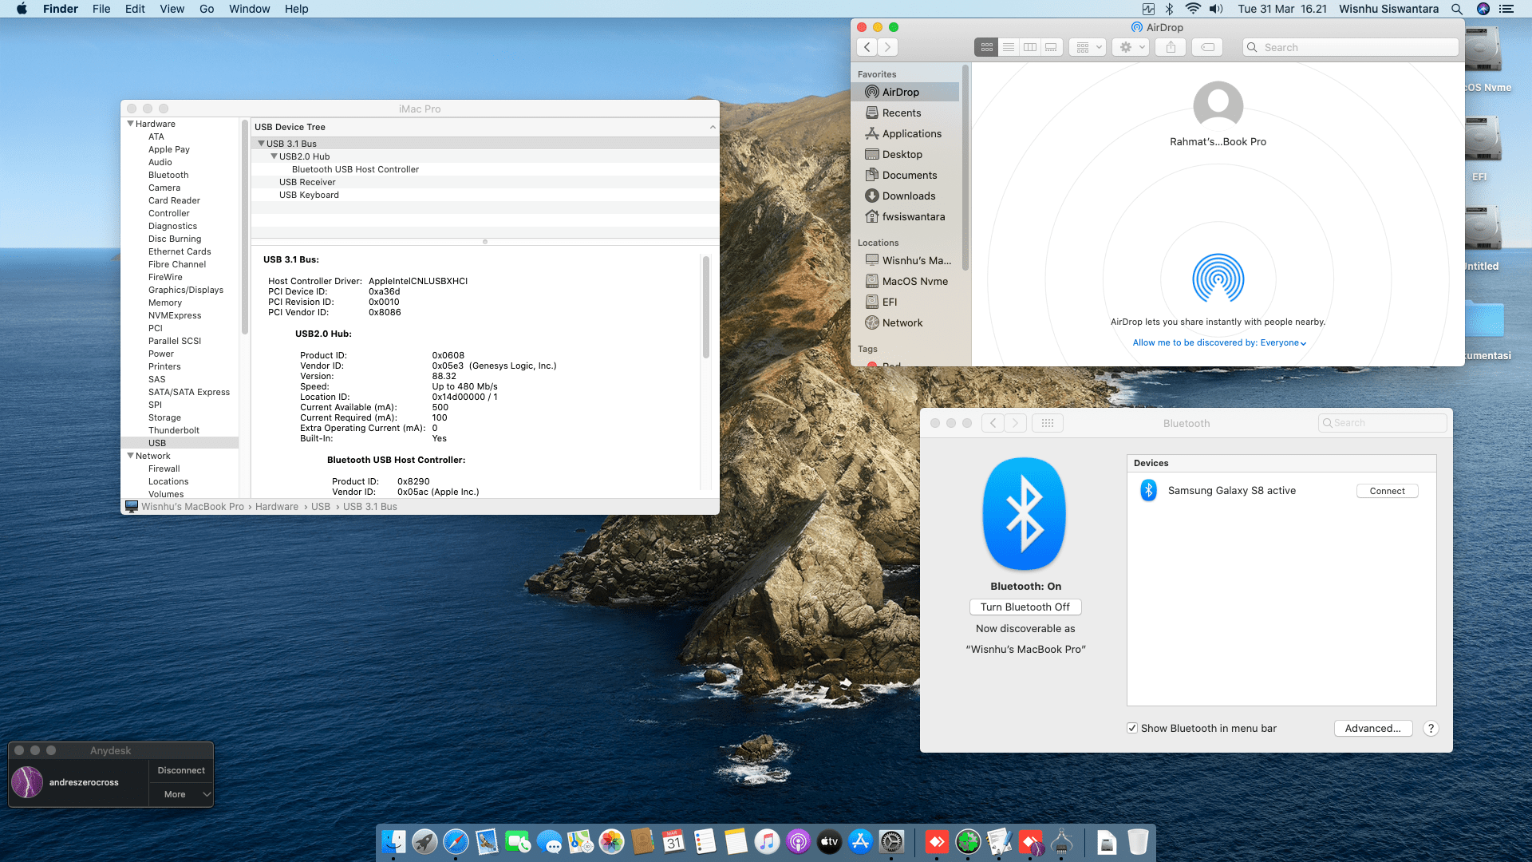Open Music from the Dock
The image size is (1532, 862).
click(x=767, y=841)
